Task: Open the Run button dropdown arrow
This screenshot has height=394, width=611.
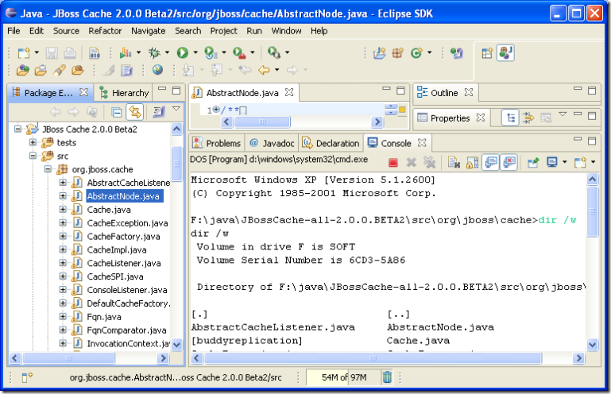Action: [195, 52]
